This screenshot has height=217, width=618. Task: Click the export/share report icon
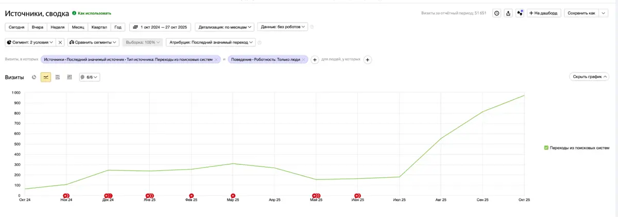tap(508, 13)
